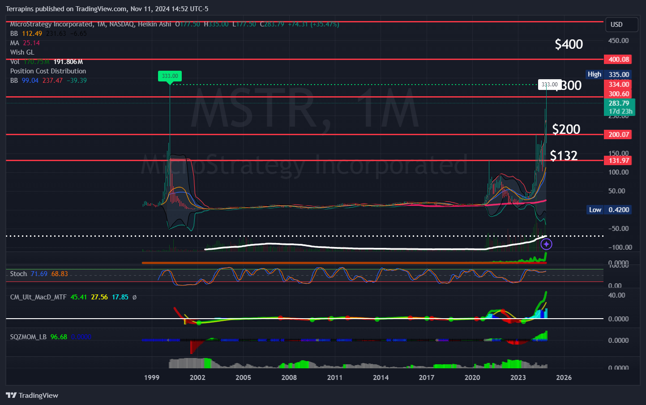The image size is (646, 405).
Task: Select the Vol 191.806M indicator legend
Action: (x=47, y=62)
